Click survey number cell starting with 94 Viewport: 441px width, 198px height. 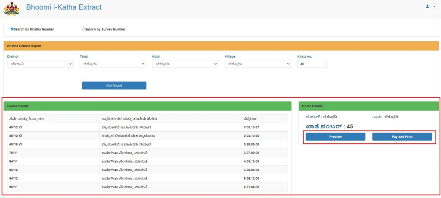pyautogui.click(x=53, y=179)
